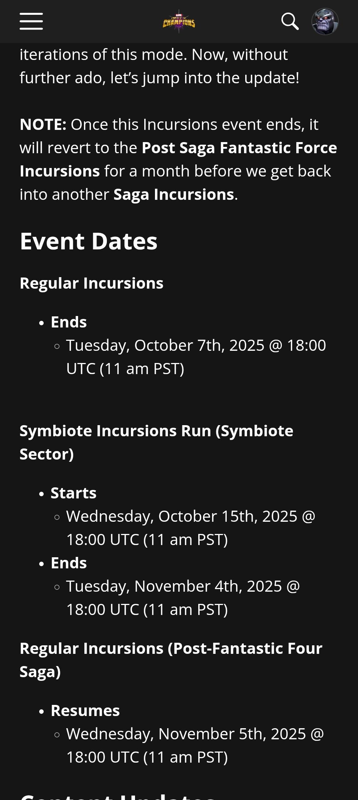
Task: Select the October 7th end date text
Action: pos(196,357)
